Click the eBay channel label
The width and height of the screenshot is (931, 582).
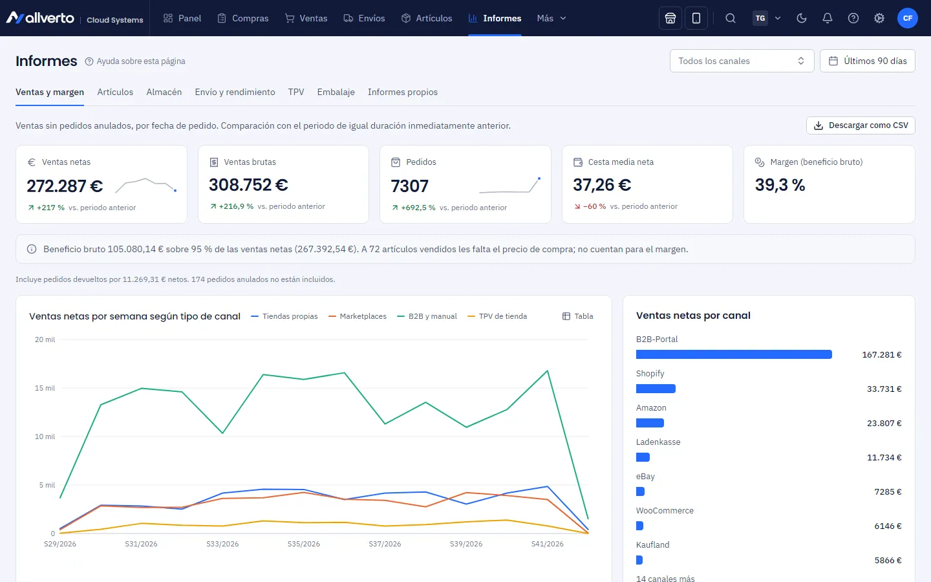tap(645, 477)
